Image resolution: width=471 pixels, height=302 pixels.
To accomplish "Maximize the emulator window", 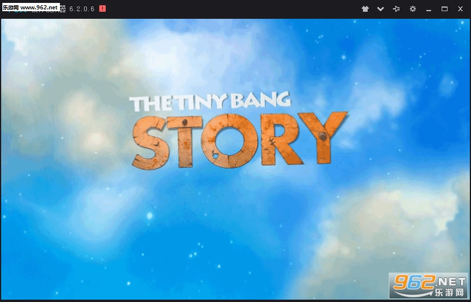I will [445, 9].
